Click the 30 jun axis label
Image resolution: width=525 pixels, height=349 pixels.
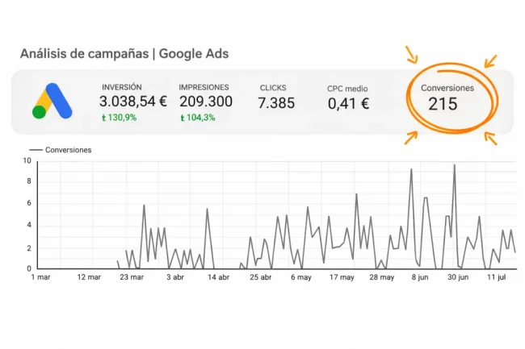pyautogui.click(x=458, y=277)
